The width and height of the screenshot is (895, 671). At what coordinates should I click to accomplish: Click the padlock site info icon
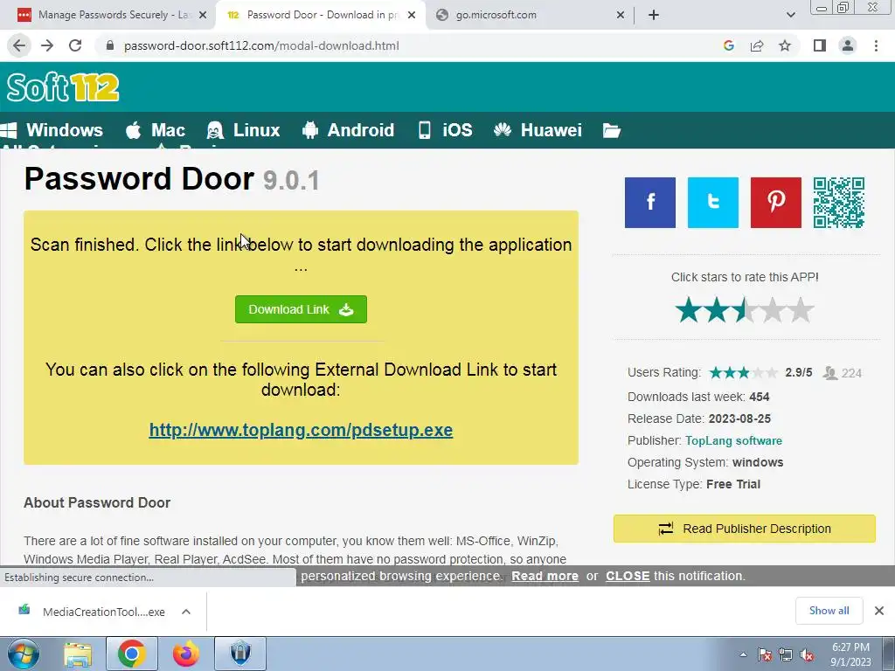pyautogui.click(x=110, y=45)
